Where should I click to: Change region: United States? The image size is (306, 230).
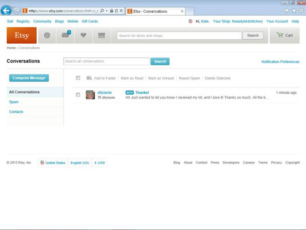[53, 163]
